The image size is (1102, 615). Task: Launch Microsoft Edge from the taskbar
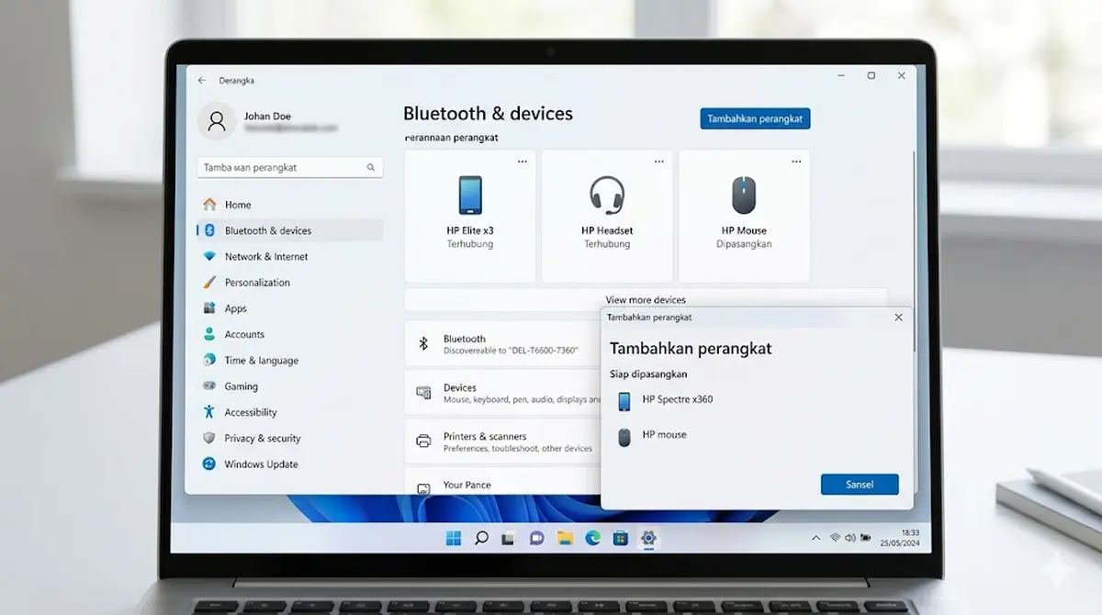pos(593,538)
